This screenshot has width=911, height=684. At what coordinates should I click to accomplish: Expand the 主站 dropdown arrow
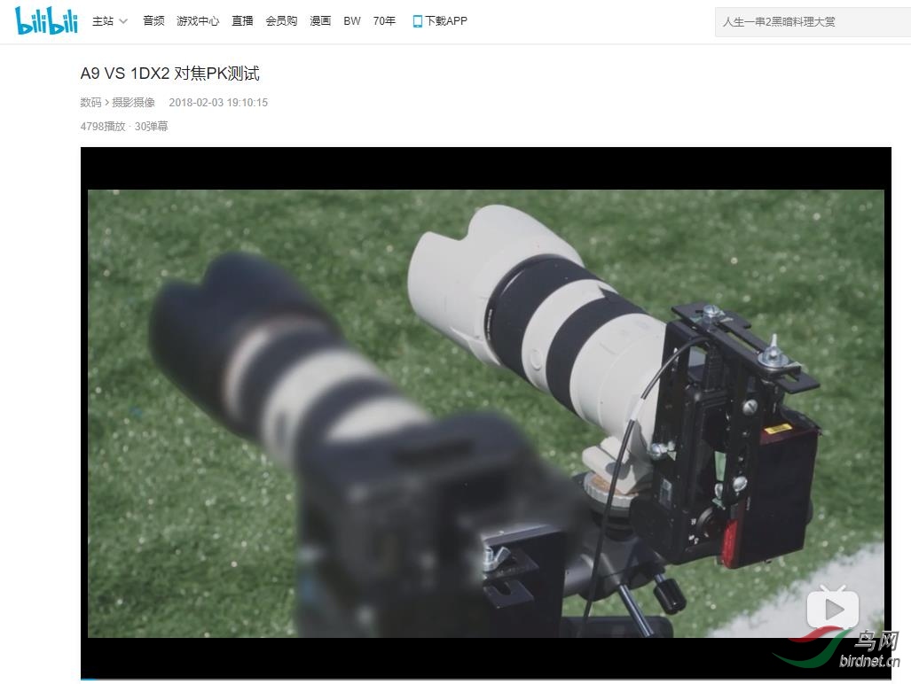click(x=123, y=21)
